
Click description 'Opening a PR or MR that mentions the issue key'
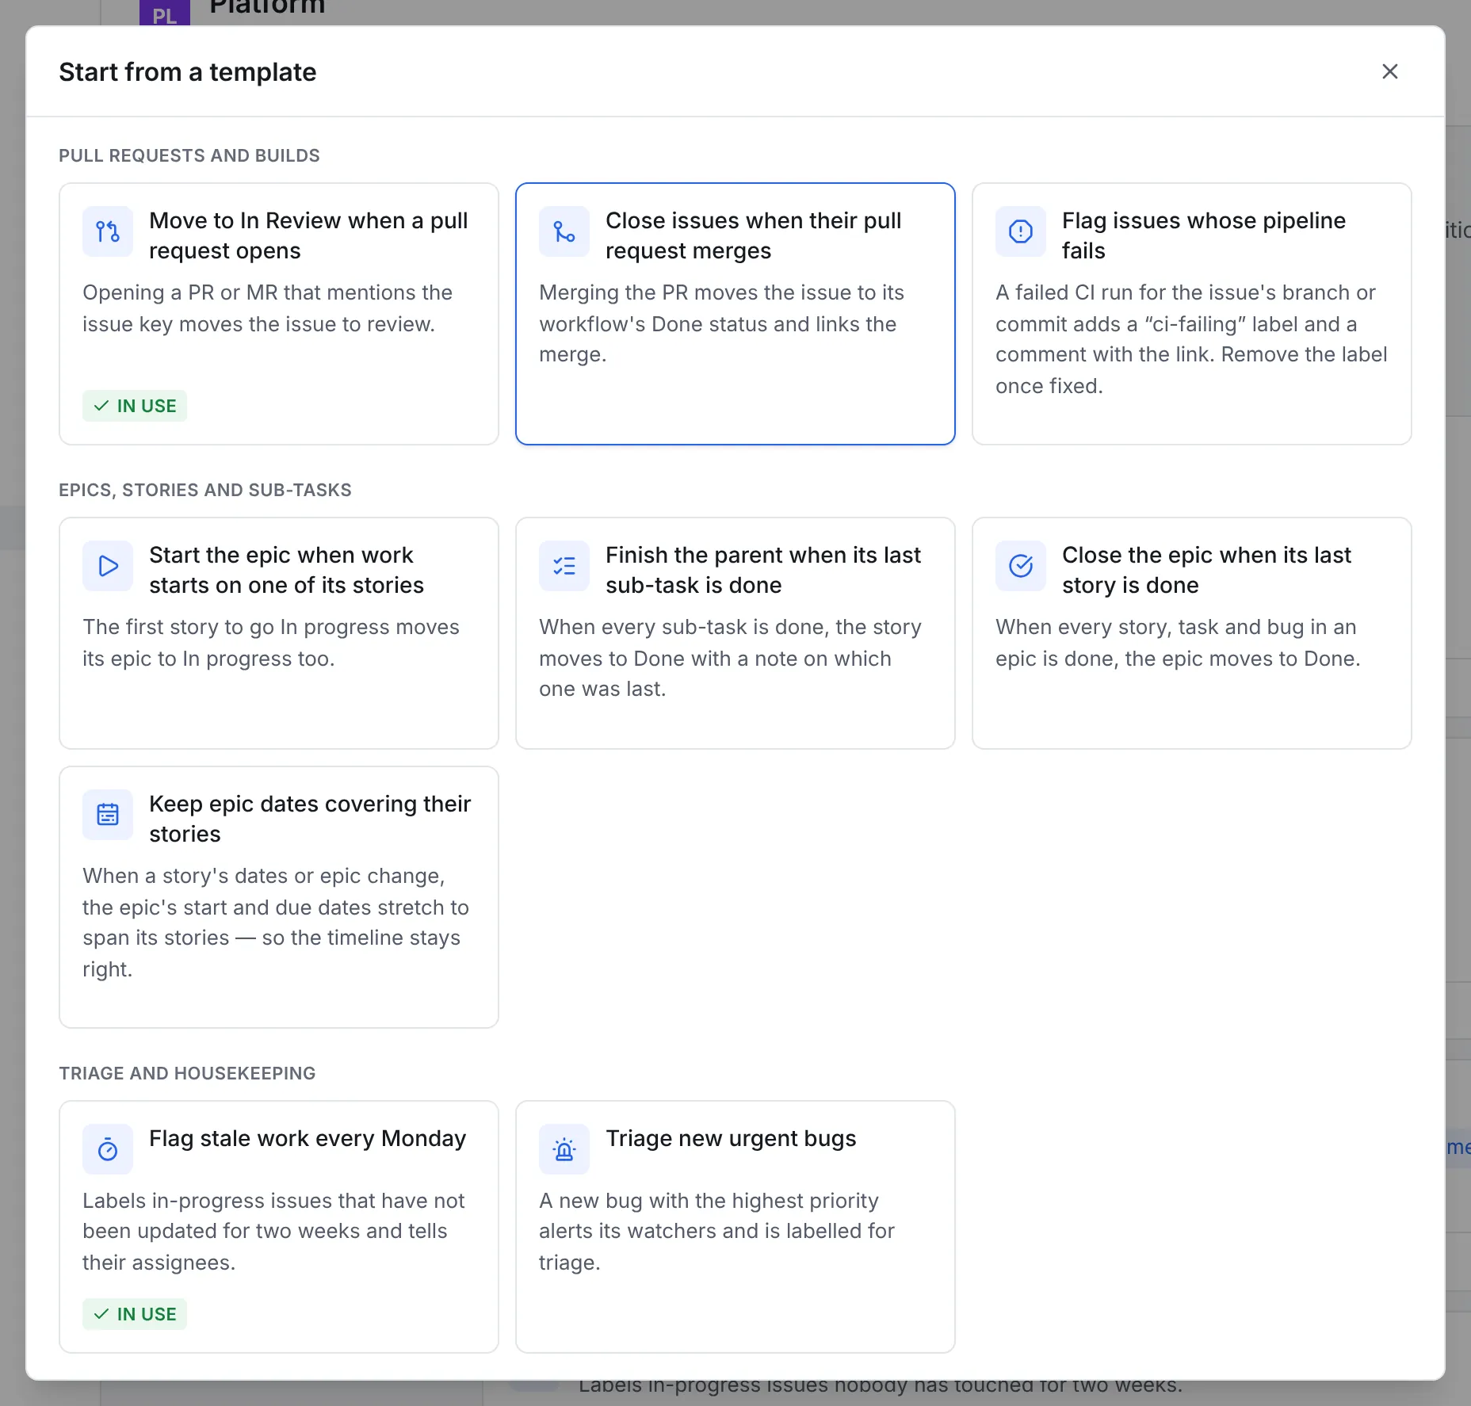[268, 308]
